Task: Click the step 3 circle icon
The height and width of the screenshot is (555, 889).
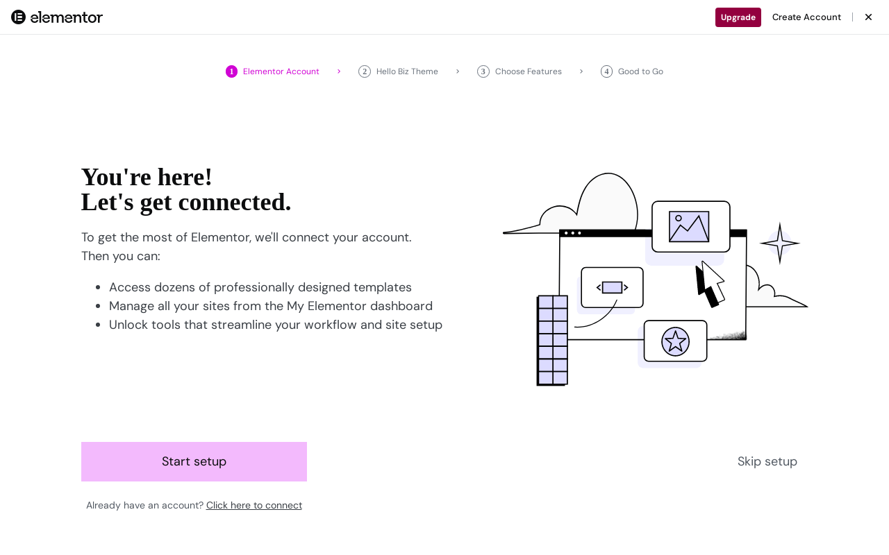Action: 483,71
